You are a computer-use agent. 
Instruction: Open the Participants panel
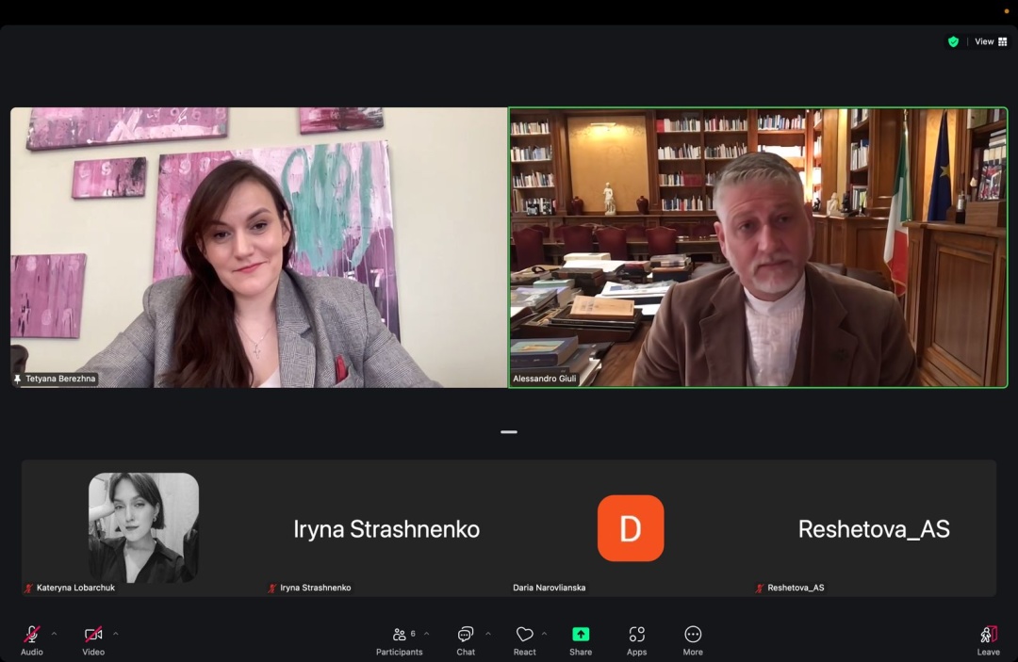coord(400,635)
